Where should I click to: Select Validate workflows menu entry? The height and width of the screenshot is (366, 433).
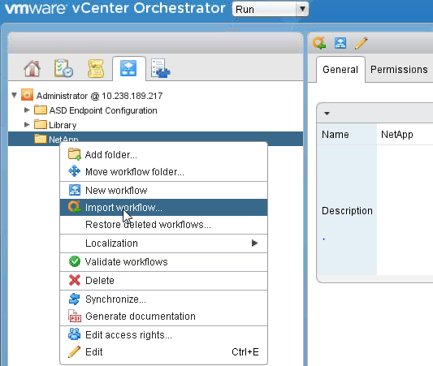point(164,262)
